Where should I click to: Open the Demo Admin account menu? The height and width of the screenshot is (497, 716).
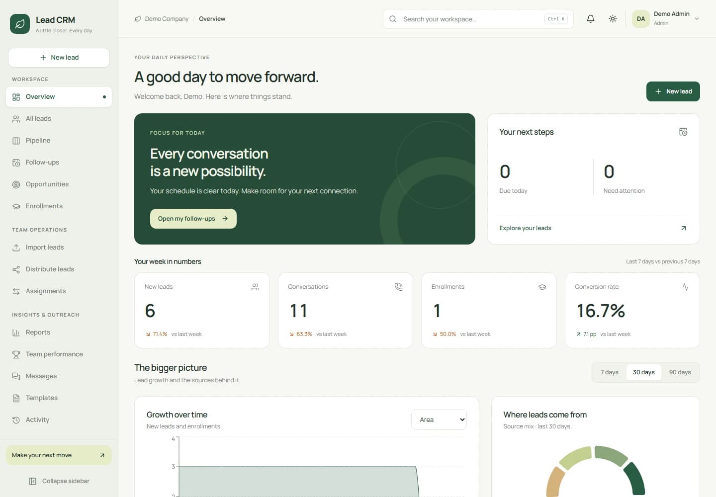pos(666,19)
